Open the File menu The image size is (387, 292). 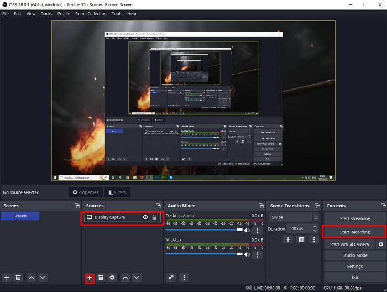[x=6, y=14]
